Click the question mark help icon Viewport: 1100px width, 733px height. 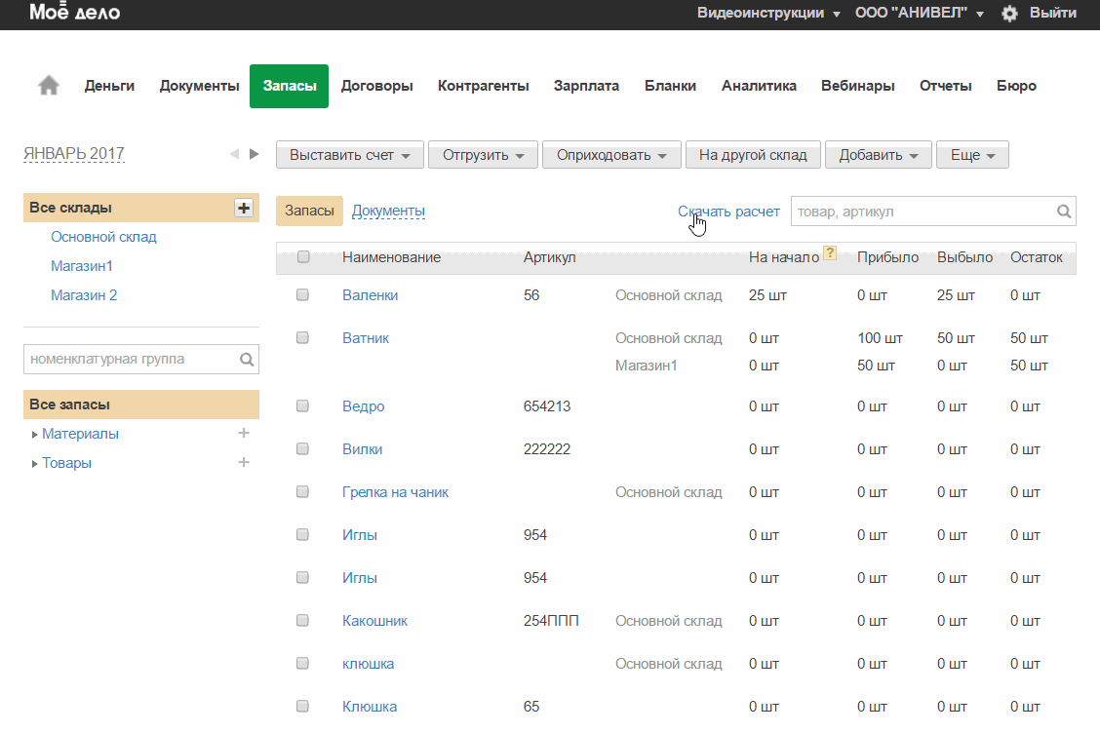point(830,253)
